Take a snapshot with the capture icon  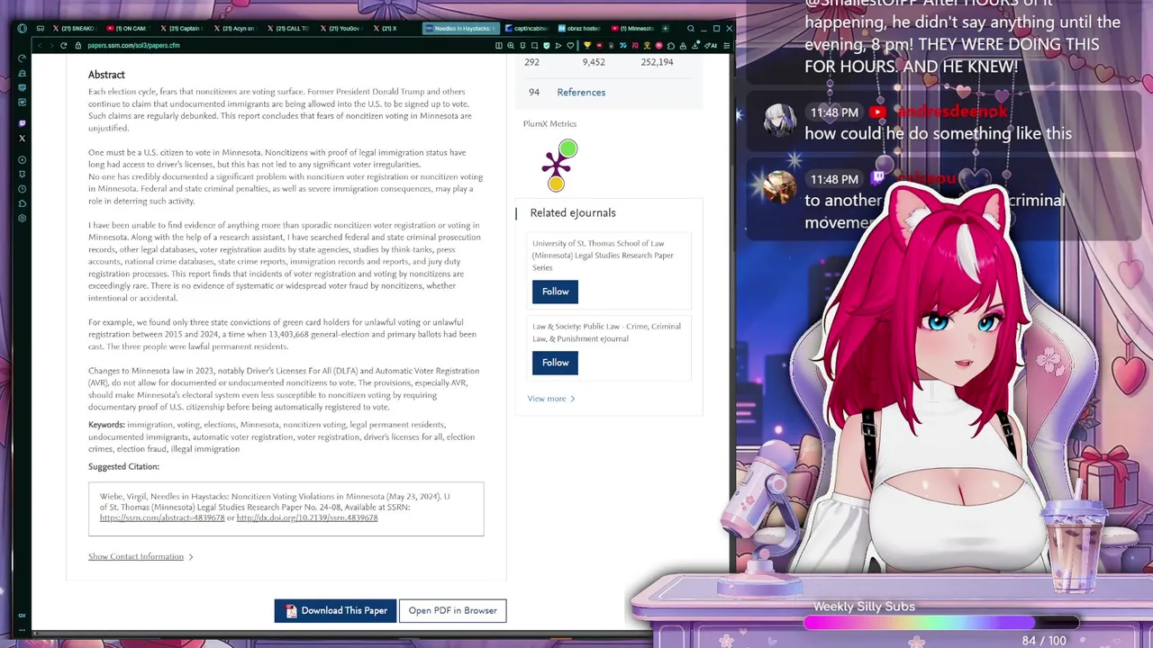[x=534, y=45]
